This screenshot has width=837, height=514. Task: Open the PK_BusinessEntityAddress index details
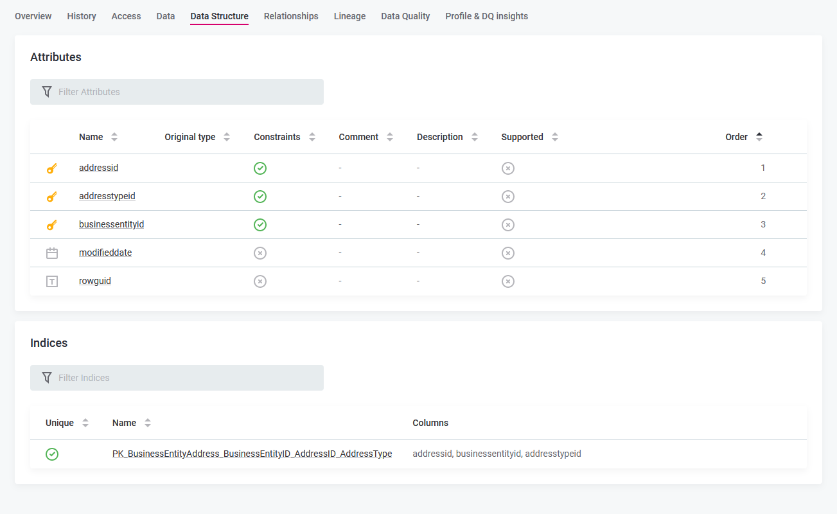coord(252,453)
